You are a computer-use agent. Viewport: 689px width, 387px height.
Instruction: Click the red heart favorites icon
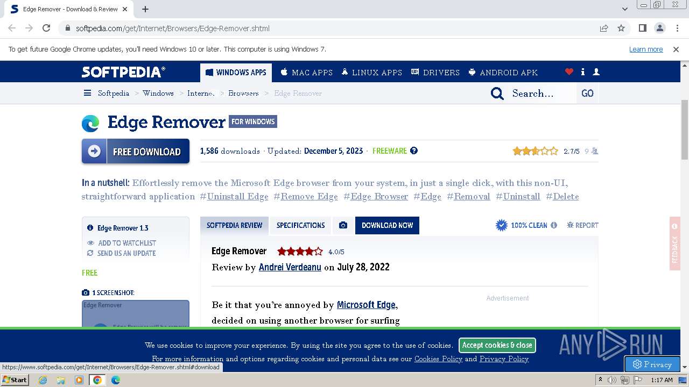click(x=569, y=72)
